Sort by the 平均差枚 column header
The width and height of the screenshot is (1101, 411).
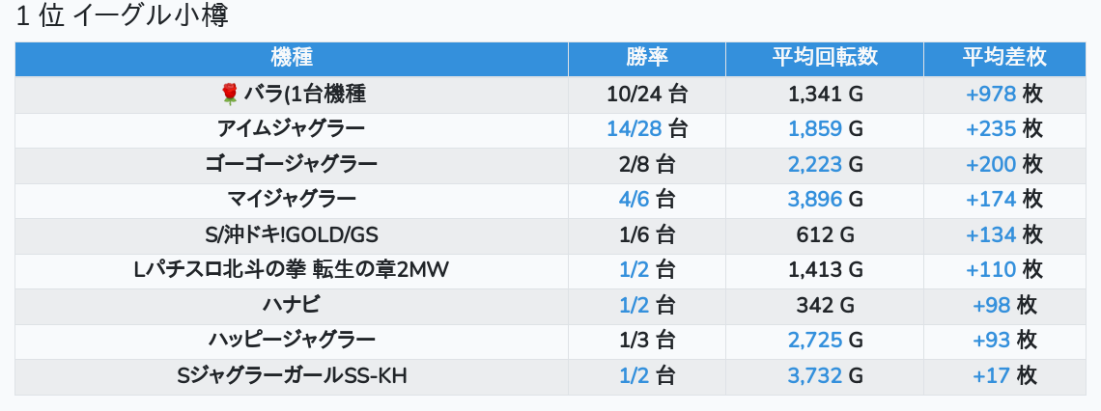[x=1004, y=58]
